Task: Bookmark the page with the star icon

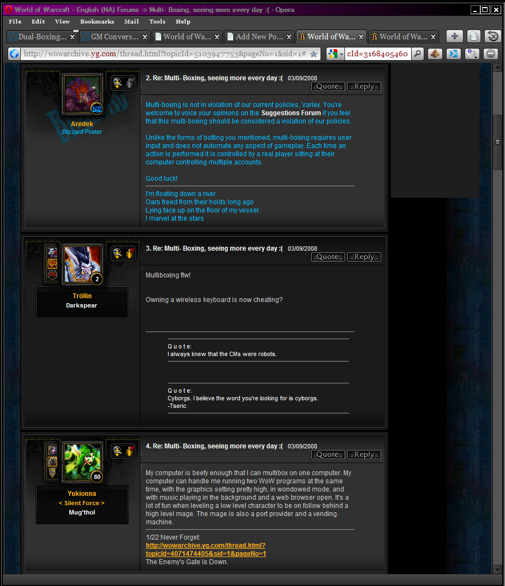Action: click(x=314, y=54)
